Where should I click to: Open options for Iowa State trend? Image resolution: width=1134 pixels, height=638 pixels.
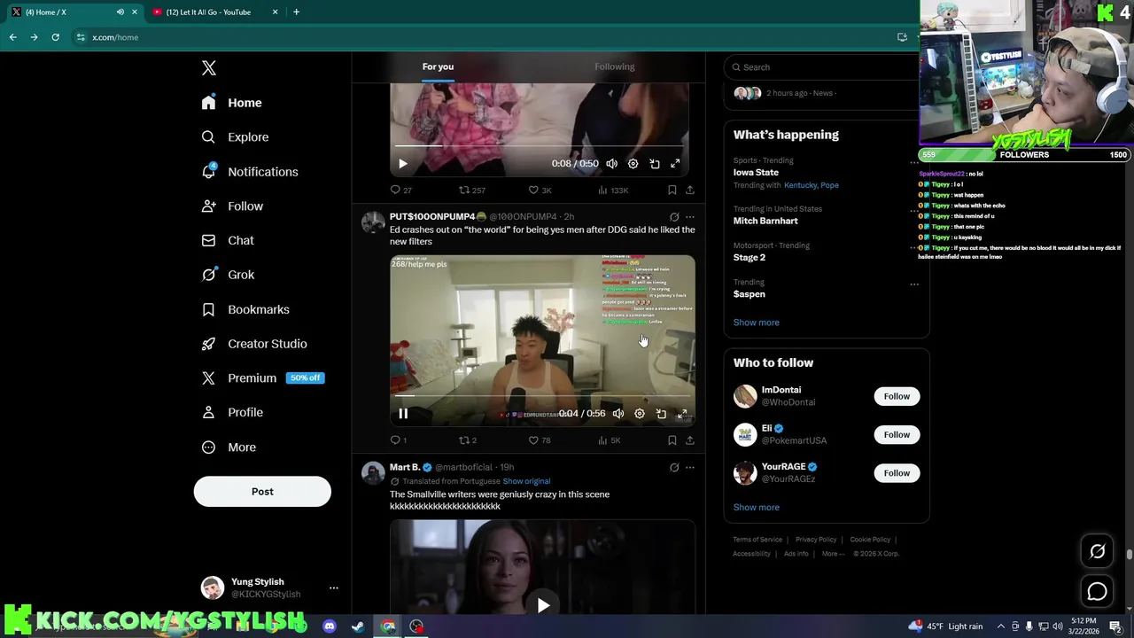coord(914,163)
